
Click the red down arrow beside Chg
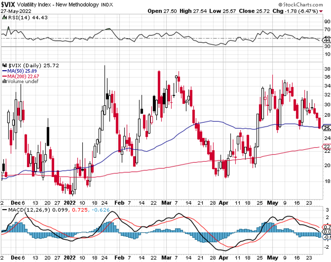[x=321, y=11]
